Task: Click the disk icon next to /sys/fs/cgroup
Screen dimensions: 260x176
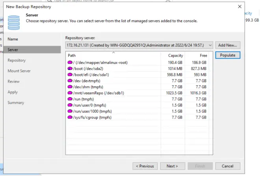Action: pos(70,117)
